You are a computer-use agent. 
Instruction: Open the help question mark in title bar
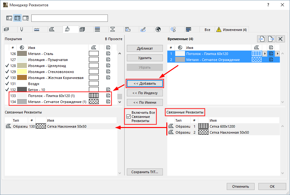pyautogui.click(x=268, y=5)
